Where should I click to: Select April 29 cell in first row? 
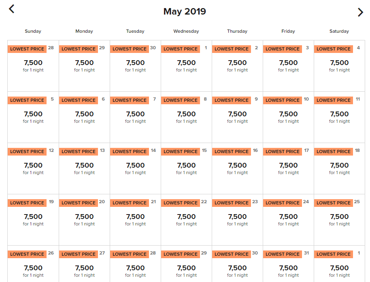coord(84,66)
